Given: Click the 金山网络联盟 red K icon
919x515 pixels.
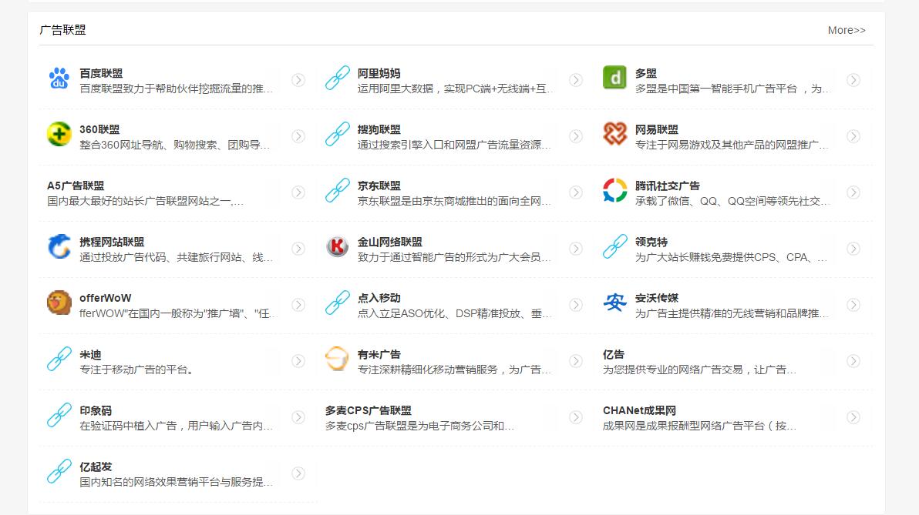Looking at the screenshot, I should [x=337, y=249].
